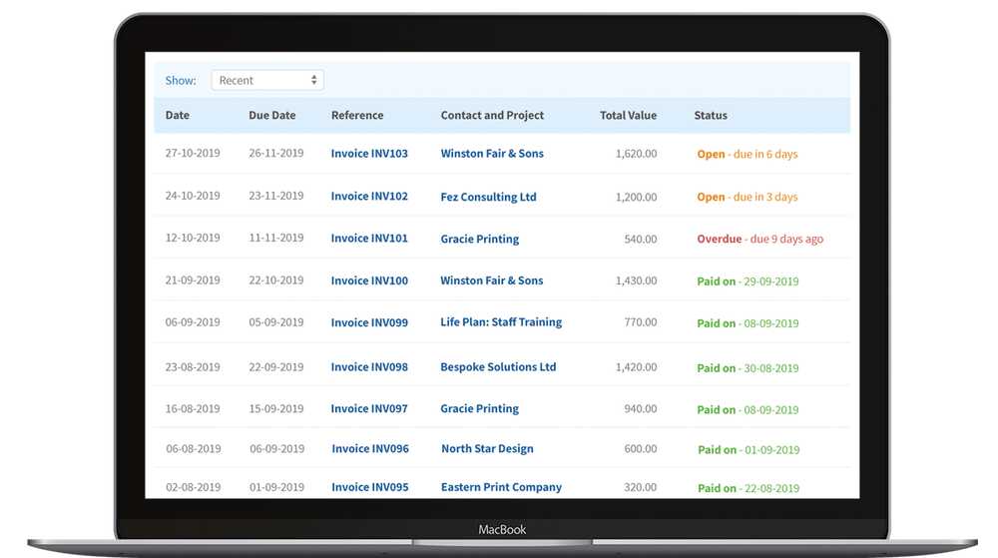Click due date 22-10-2019
The width and height of the screenshot is (998, 558).
point(276,279)
